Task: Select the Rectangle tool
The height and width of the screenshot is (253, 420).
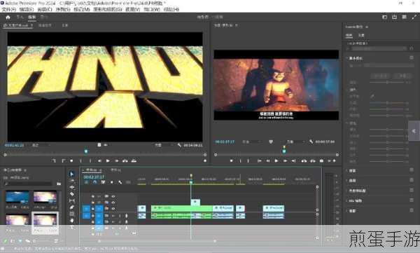Action: pos(72,214)
